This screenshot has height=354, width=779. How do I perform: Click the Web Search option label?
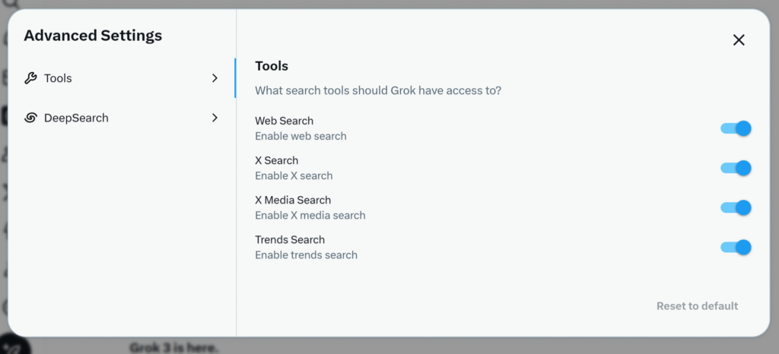(x=285, y=121)
